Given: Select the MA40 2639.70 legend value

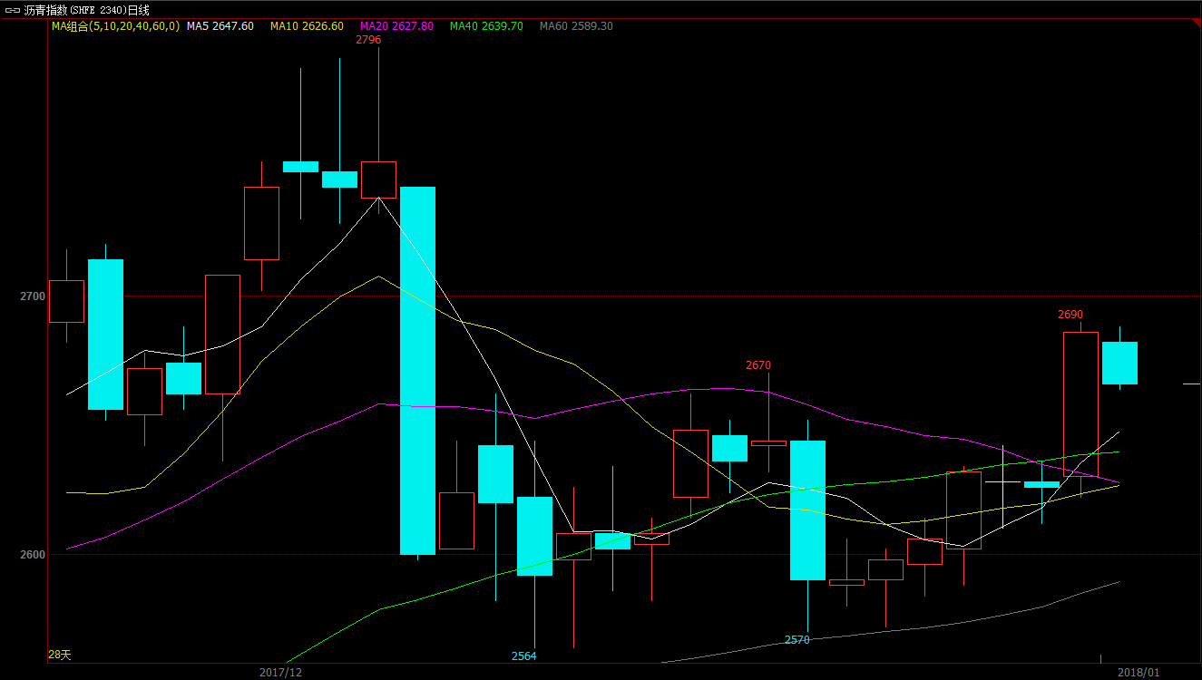Looking at the screenshot, I should pyautogui.click(x=486, y=26).
